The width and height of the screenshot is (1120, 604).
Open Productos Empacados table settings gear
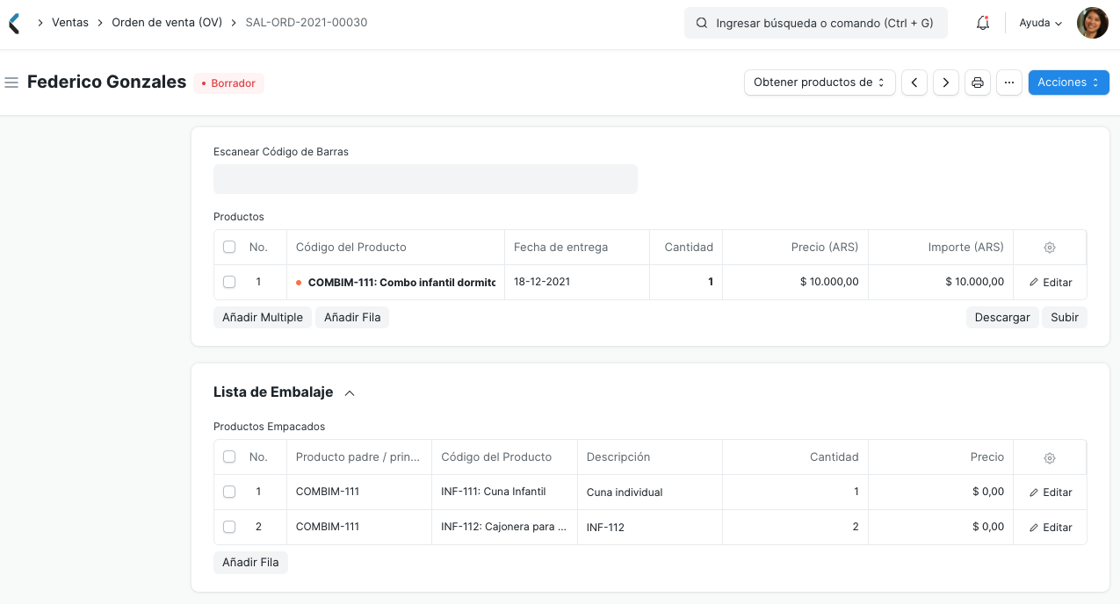(1050, 457)
